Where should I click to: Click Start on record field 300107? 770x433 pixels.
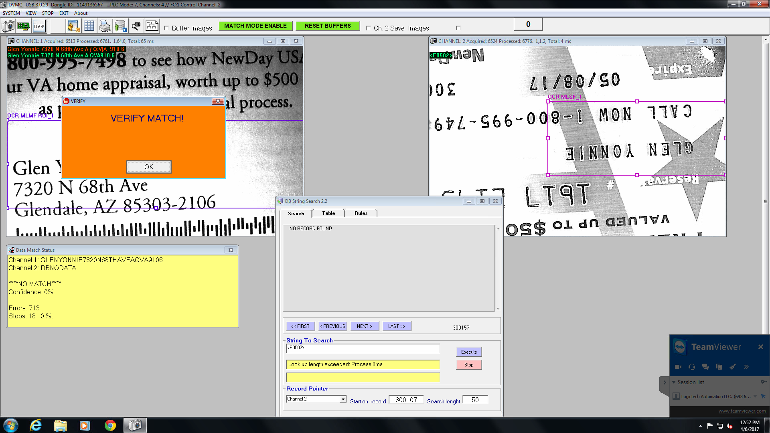pyautogui.click(x=406, y=400)
